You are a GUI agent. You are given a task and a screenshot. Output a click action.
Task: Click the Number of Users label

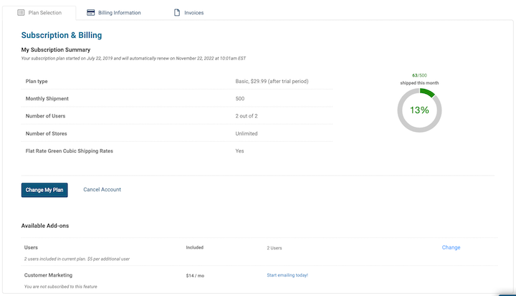coord(45,116)
